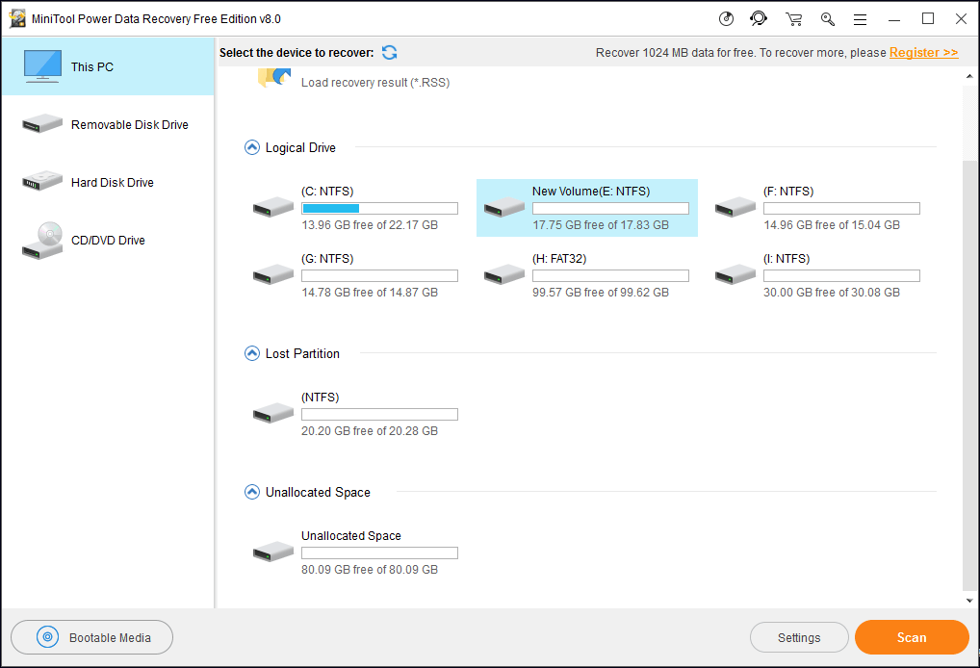Click the key register icon
This screenshot has height=668, width=980.
[x=828, y=19]
